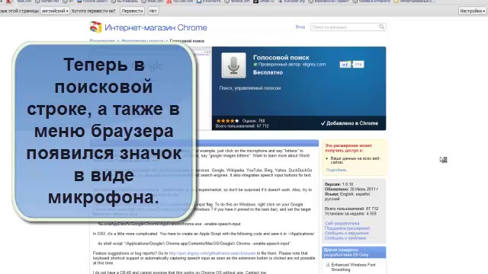This screenshot has height=274, width=488.
Task: Click the Сообщить о проблеме link
Action: 345,238
